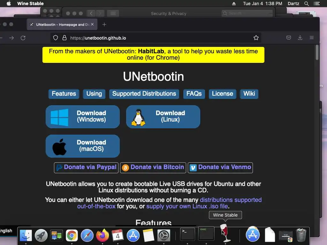This screenshot has height=245, width=327.
Task: Click Donate via Venmo link
Action: (220, 168)
